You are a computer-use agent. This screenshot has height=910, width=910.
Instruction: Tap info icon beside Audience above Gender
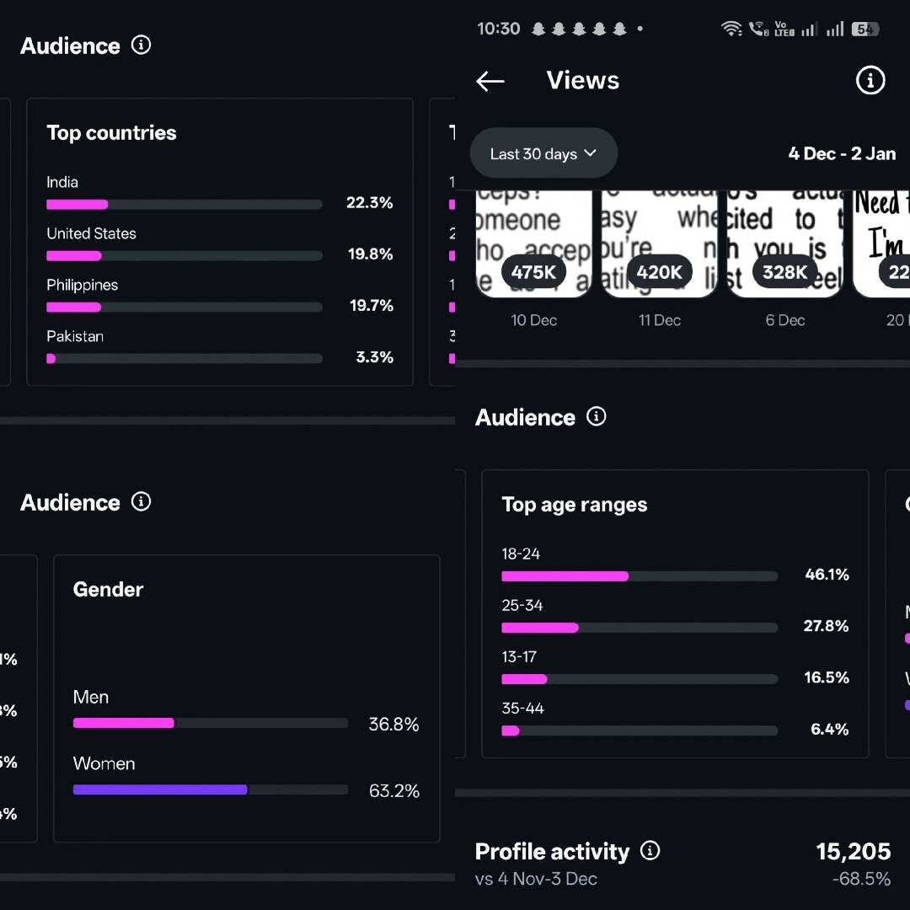pyautogui.click(x=142, y=501)
